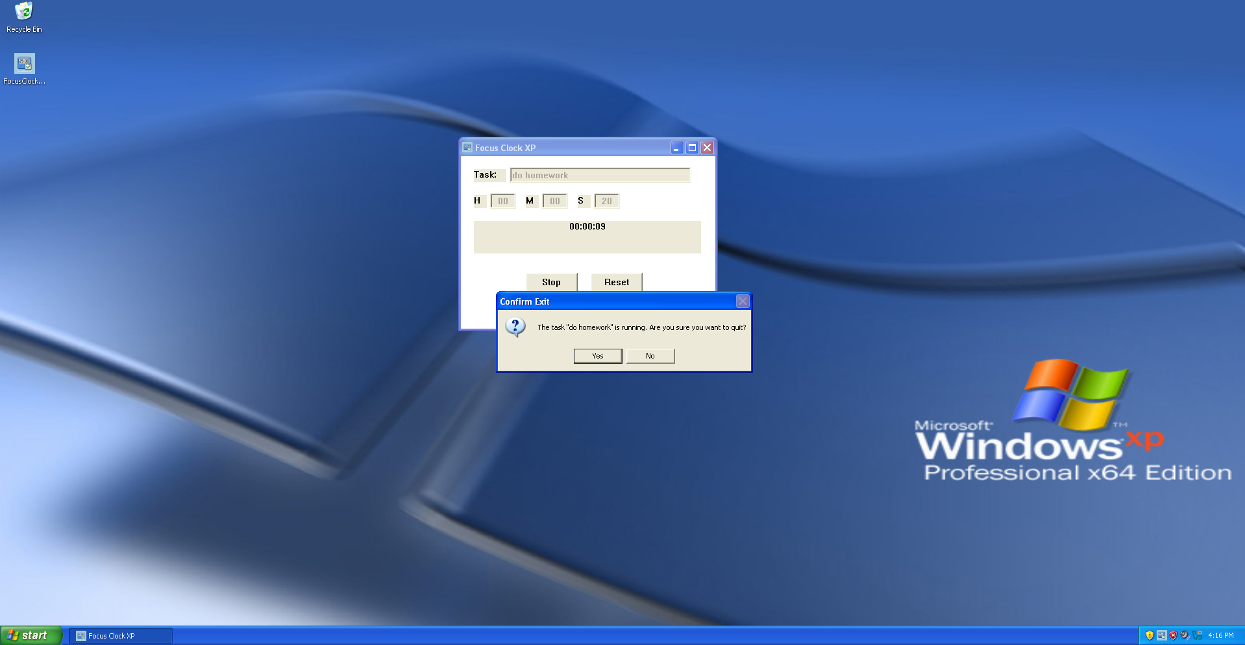Click the question mark dialog icon
1245x645 pixels.
pyautogui.click(x=515, y=327)
